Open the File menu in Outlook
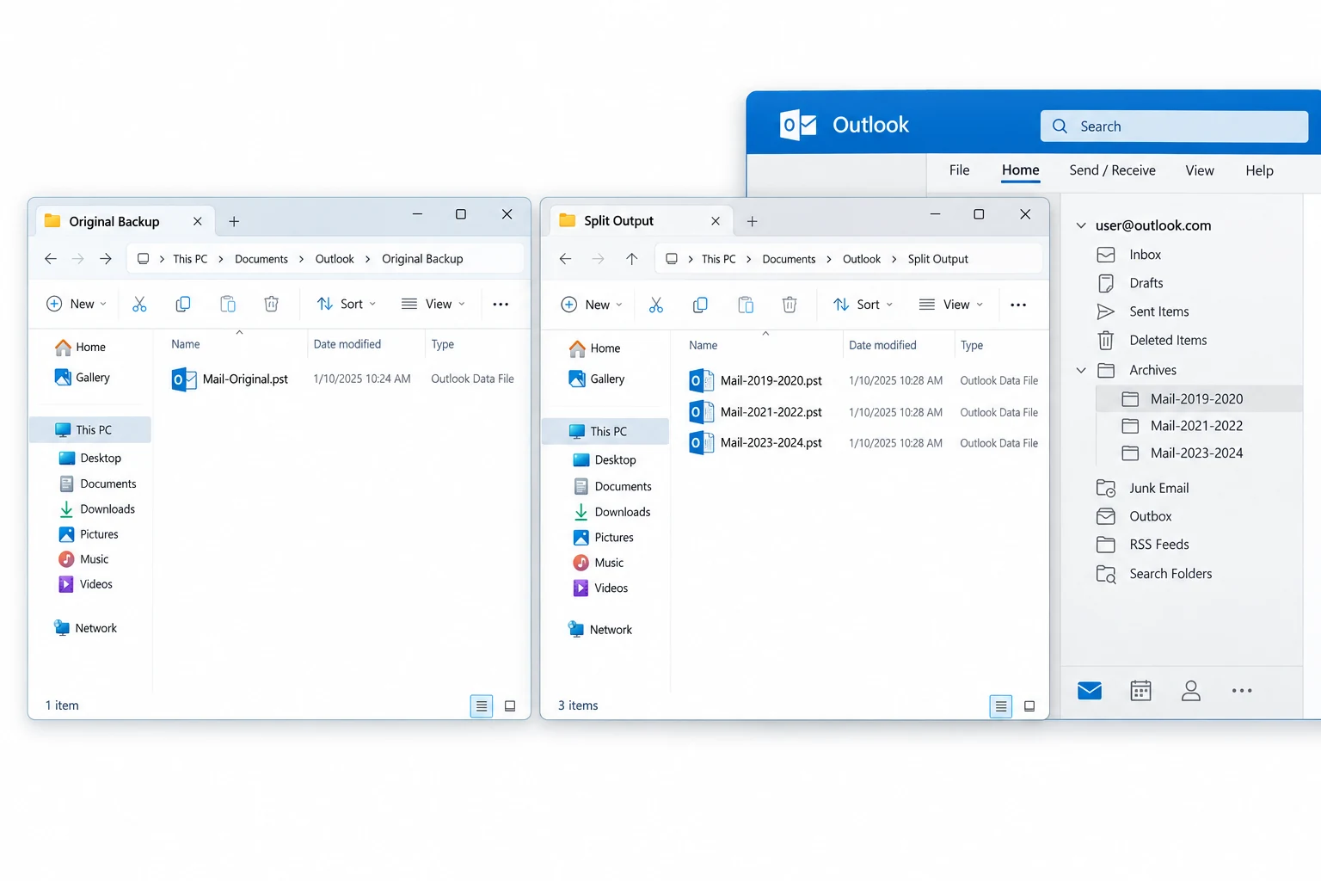 (x=960, y=170)
